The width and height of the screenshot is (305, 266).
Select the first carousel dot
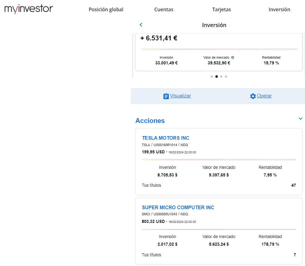click(x=212, y=77)
